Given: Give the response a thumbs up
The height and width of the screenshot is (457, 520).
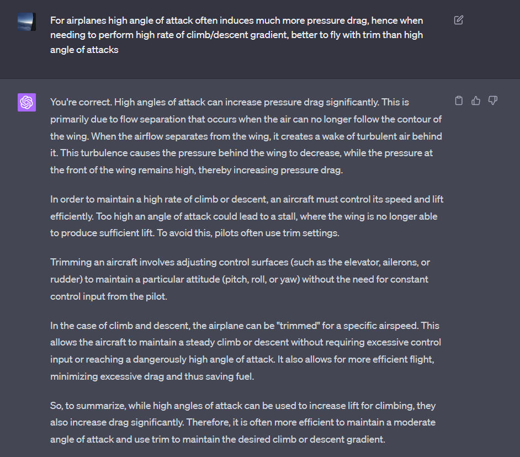Looking at the screenshot, I should [476, 100].
